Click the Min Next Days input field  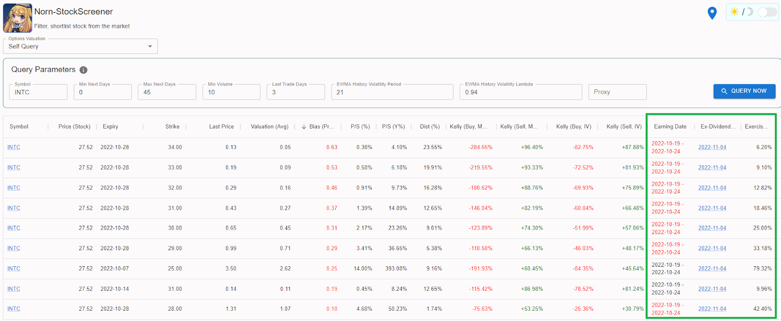tap(103, 92)
